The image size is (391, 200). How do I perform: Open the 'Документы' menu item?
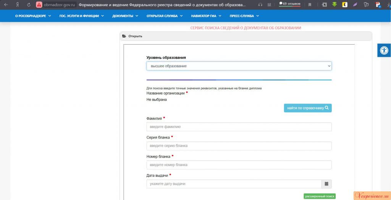point(125,16)
